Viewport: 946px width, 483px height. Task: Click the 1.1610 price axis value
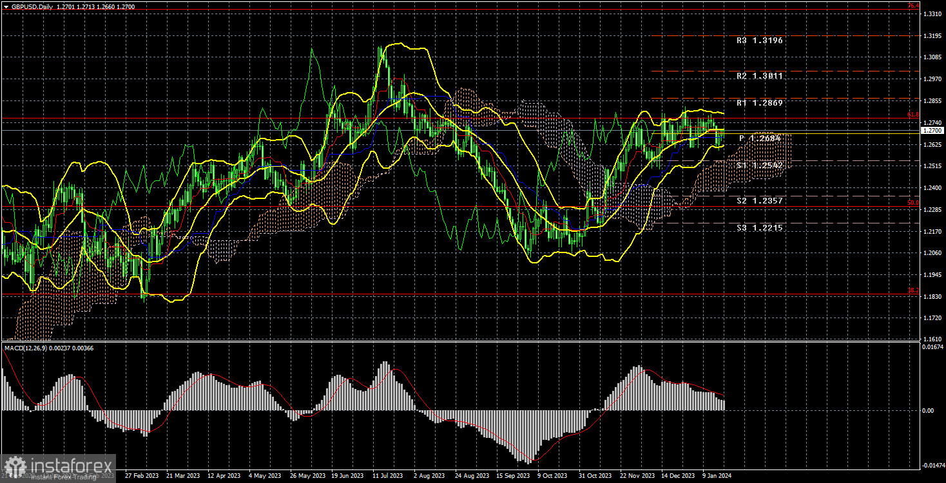click(932, 339)
